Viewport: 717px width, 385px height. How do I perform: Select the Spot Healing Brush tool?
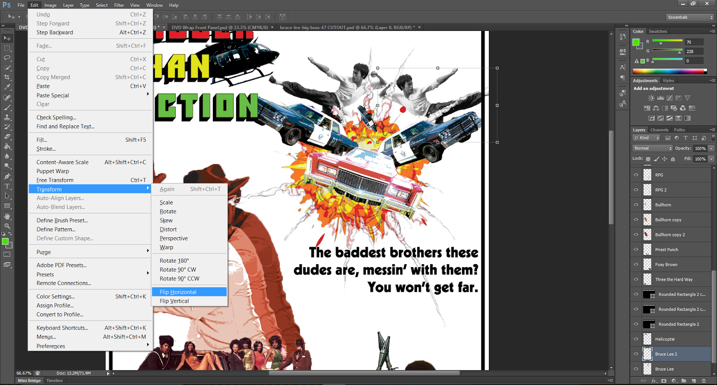pyautogui.click(x=7, y=98)
